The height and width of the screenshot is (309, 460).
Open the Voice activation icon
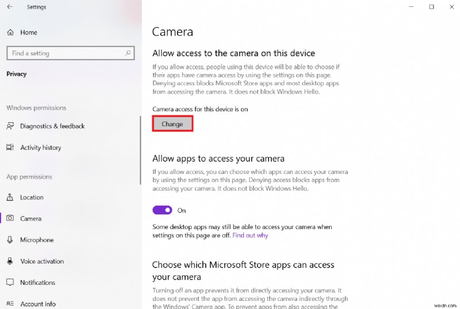10,261
